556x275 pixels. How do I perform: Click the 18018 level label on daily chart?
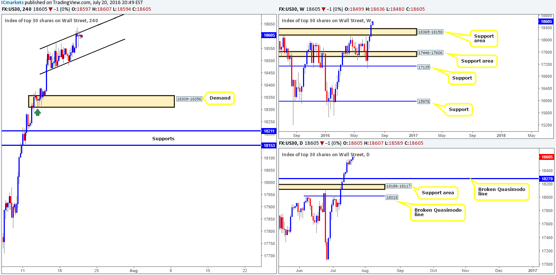392,198
